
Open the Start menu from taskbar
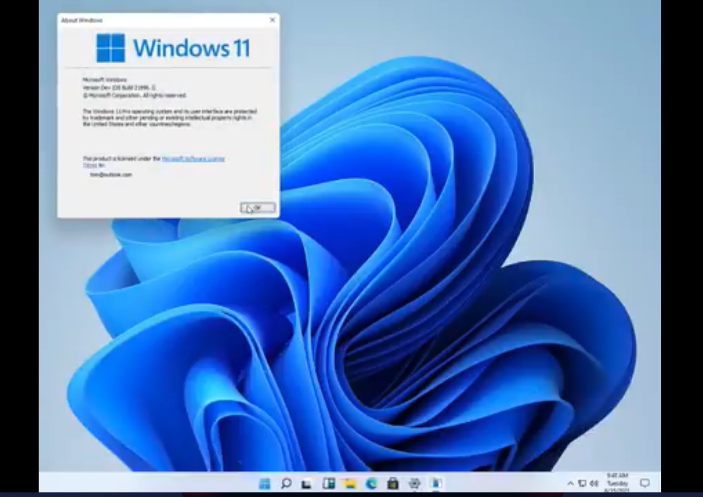[x=265, y=483]
